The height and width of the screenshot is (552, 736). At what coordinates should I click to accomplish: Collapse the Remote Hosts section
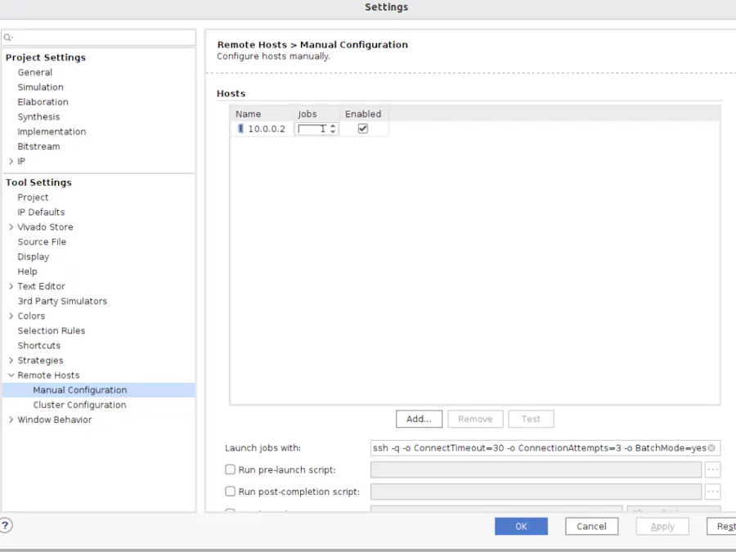click(11, 375)
